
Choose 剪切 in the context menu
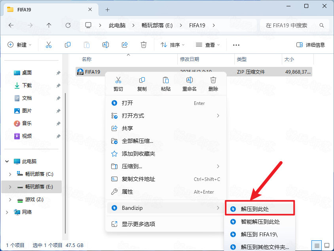coord(118,84)
